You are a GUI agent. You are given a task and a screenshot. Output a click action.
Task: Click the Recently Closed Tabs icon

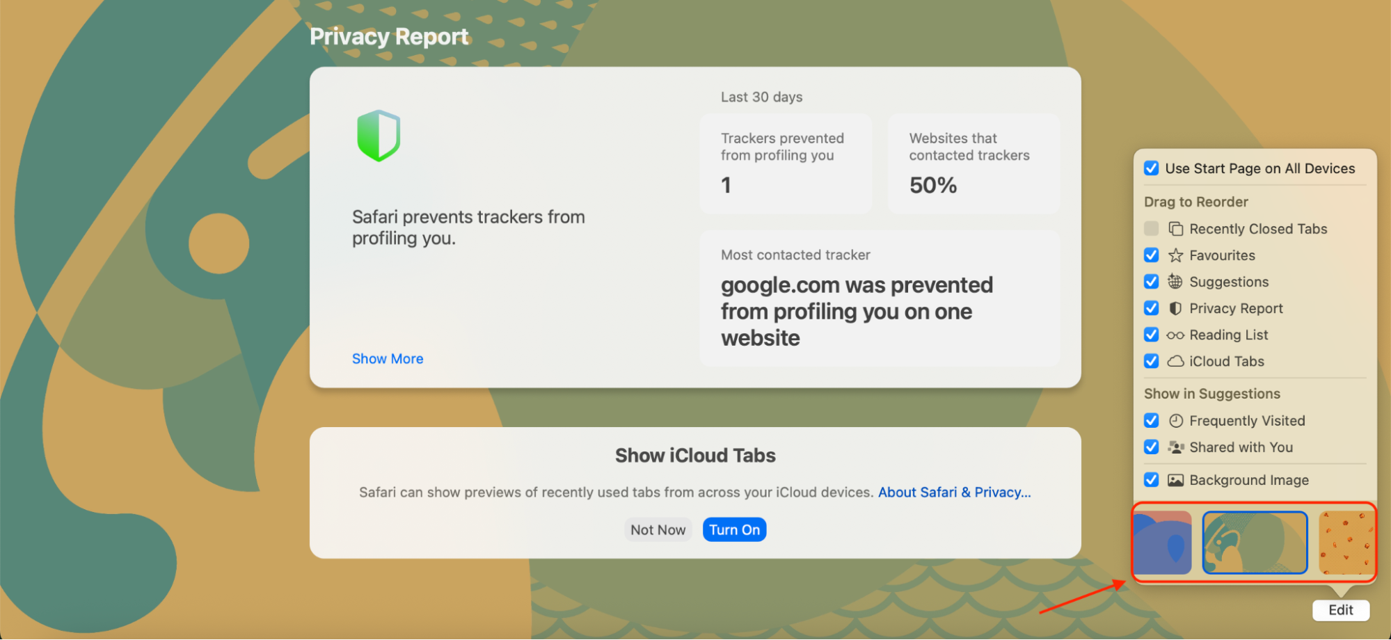click(1175, 229)
